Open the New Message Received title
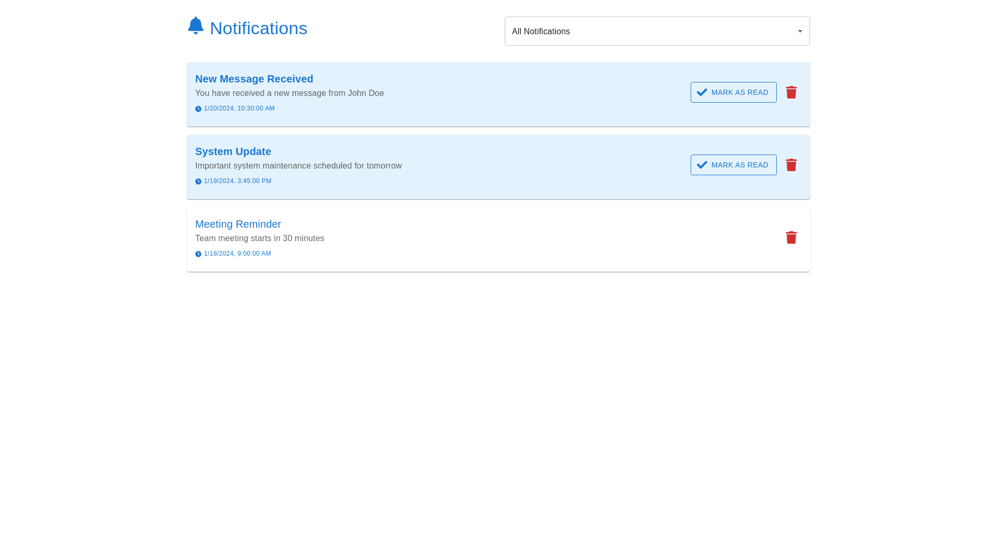Screen dimensions: 997x560 [x=254, y=79]
